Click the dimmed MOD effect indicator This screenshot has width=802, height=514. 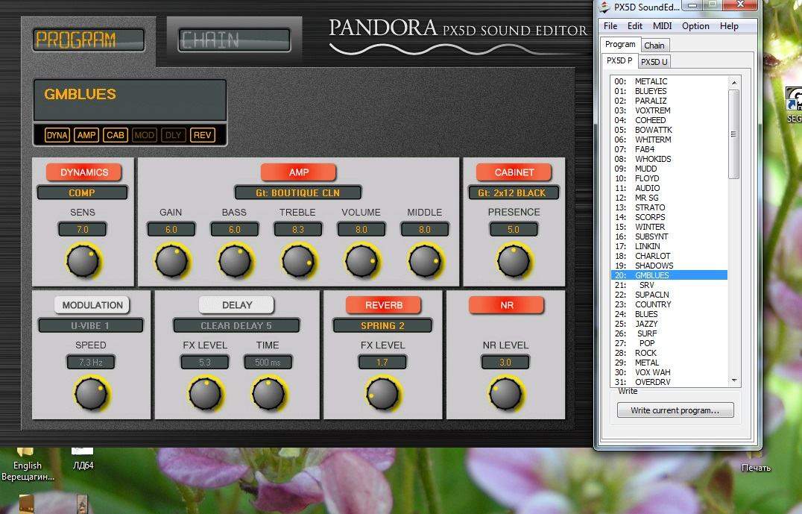(144, 135)
